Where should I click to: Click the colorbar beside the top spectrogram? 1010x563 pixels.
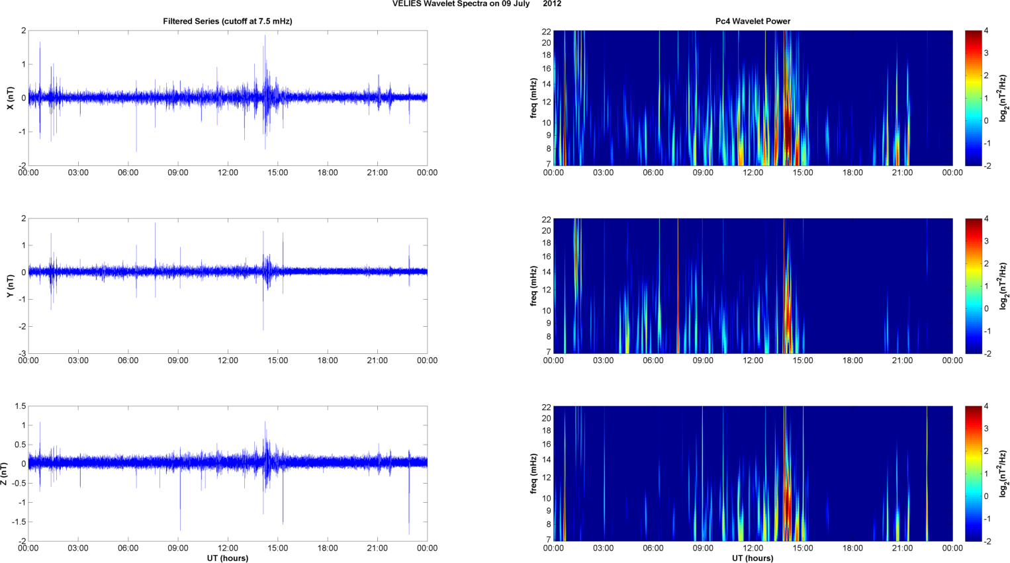[973, 98]
